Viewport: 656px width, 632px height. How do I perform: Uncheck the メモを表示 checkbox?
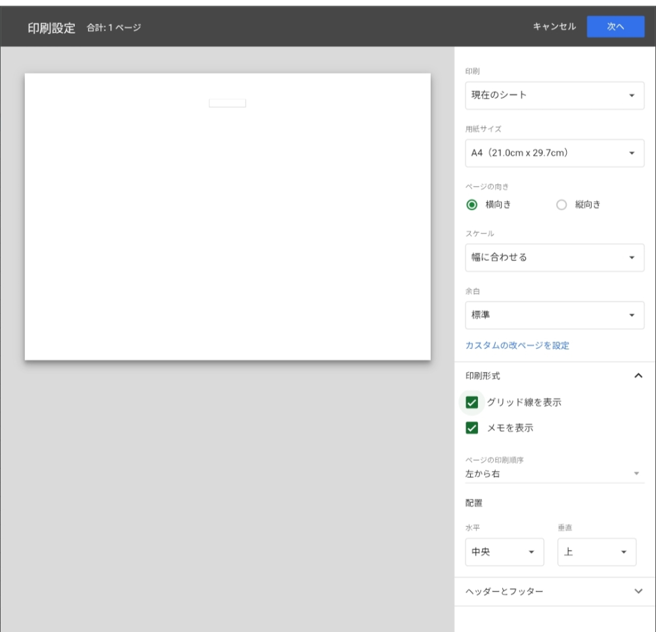(x=471, y=428)
